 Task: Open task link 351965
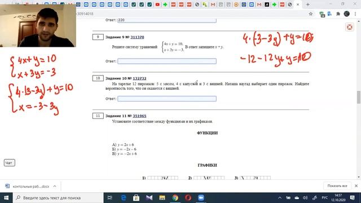[x=139, y=116]
